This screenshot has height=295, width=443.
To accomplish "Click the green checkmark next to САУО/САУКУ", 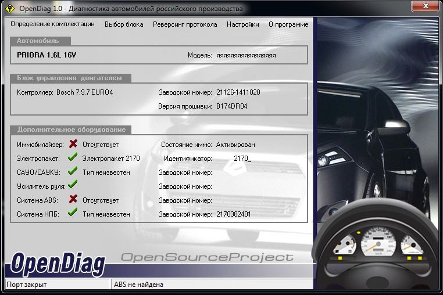I will coord(73,171).
